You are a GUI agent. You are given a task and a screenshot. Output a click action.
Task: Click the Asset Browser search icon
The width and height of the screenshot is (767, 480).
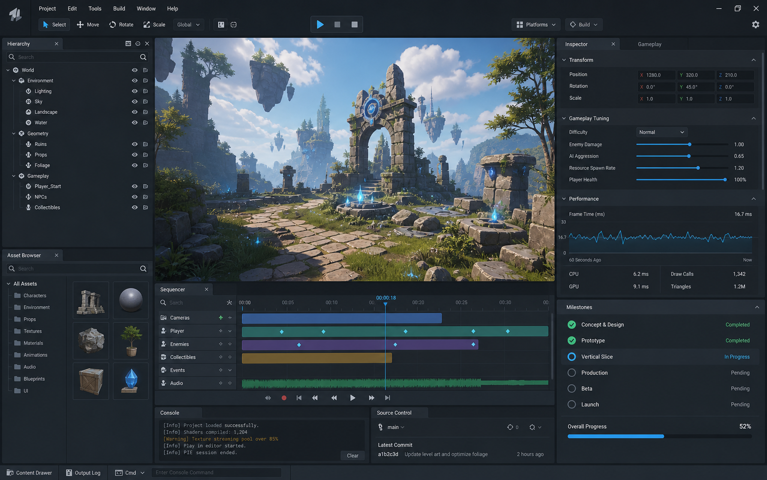pos(143,269)
